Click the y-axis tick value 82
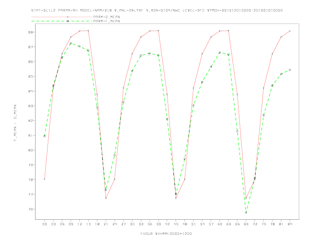The height and width of the screenshot is (244, 316). pyautogui.click(x=31, y=120)
